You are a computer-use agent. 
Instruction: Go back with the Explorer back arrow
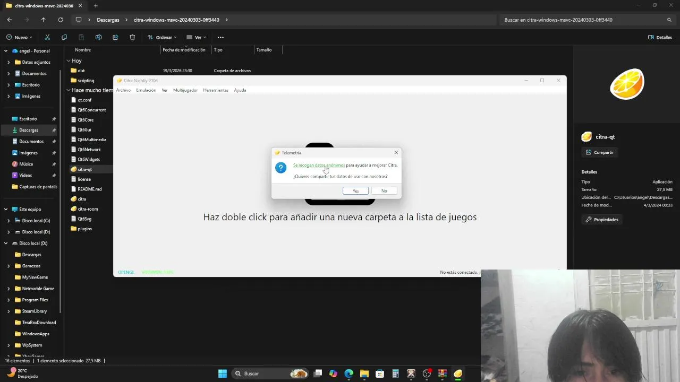tap(10, 20)
